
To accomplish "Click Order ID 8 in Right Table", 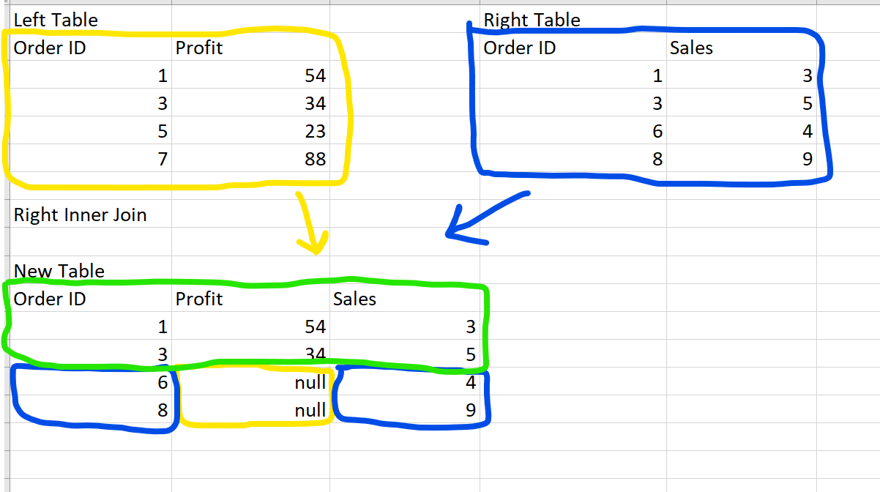I will pos(657,159).
